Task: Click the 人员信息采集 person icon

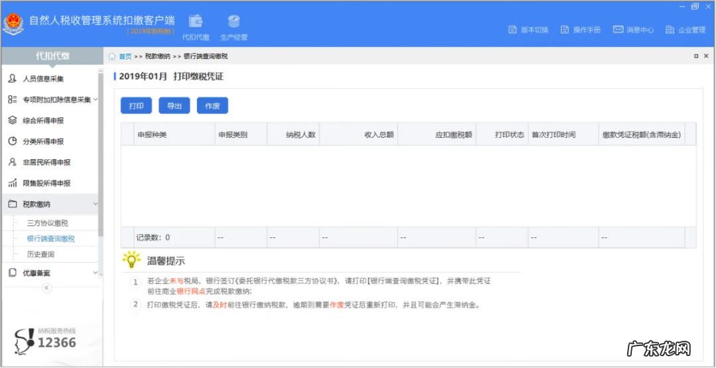Action: (13, 78)
